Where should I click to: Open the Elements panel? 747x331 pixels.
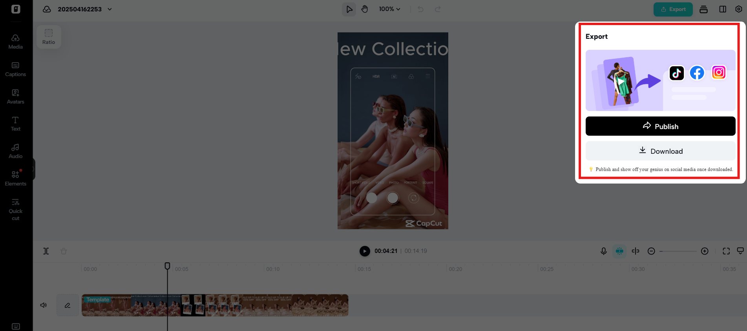coord(16,178)
